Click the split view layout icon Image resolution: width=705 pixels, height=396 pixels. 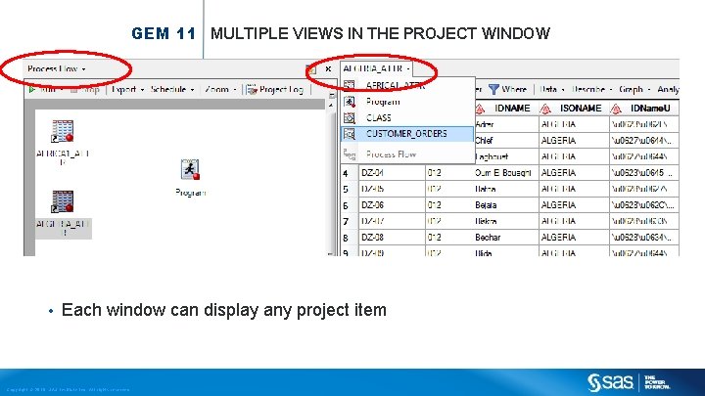click(x=311, y=69)
